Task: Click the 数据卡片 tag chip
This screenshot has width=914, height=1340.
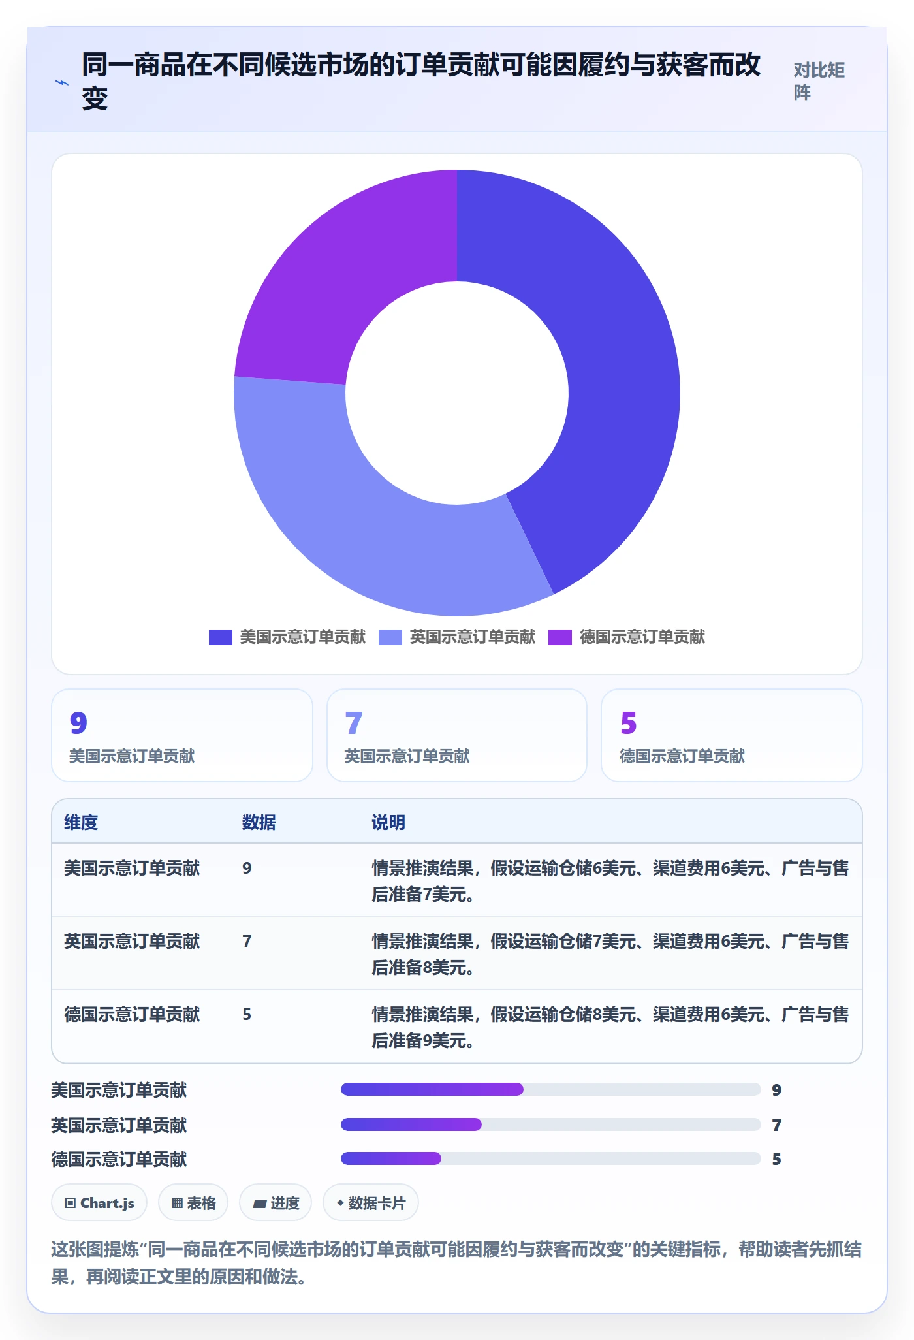Action: 371,1202
